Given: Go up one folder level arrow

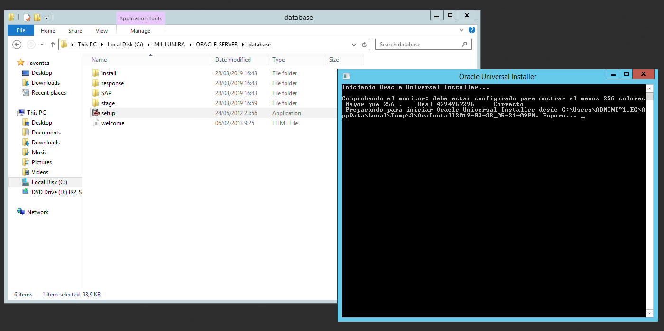Looking at the screenshot, I should [53, 45].
